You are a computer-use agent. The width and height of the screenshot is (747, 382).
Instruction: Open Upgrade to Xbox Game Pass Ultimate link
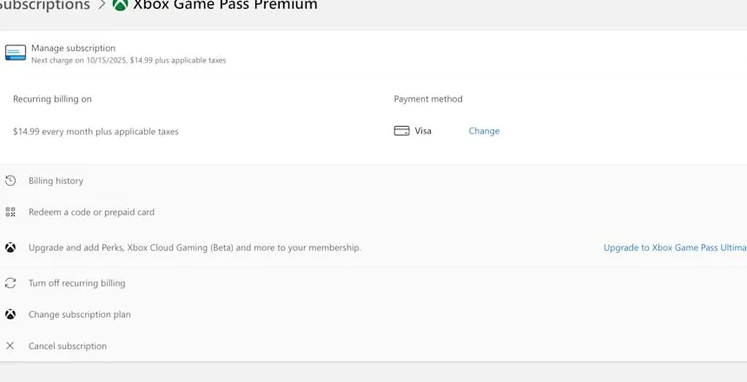(674, 247)
